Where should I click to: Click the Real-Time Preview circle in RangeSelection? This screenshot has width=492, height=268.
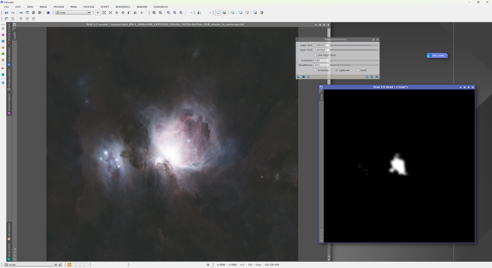click(308, 77)
